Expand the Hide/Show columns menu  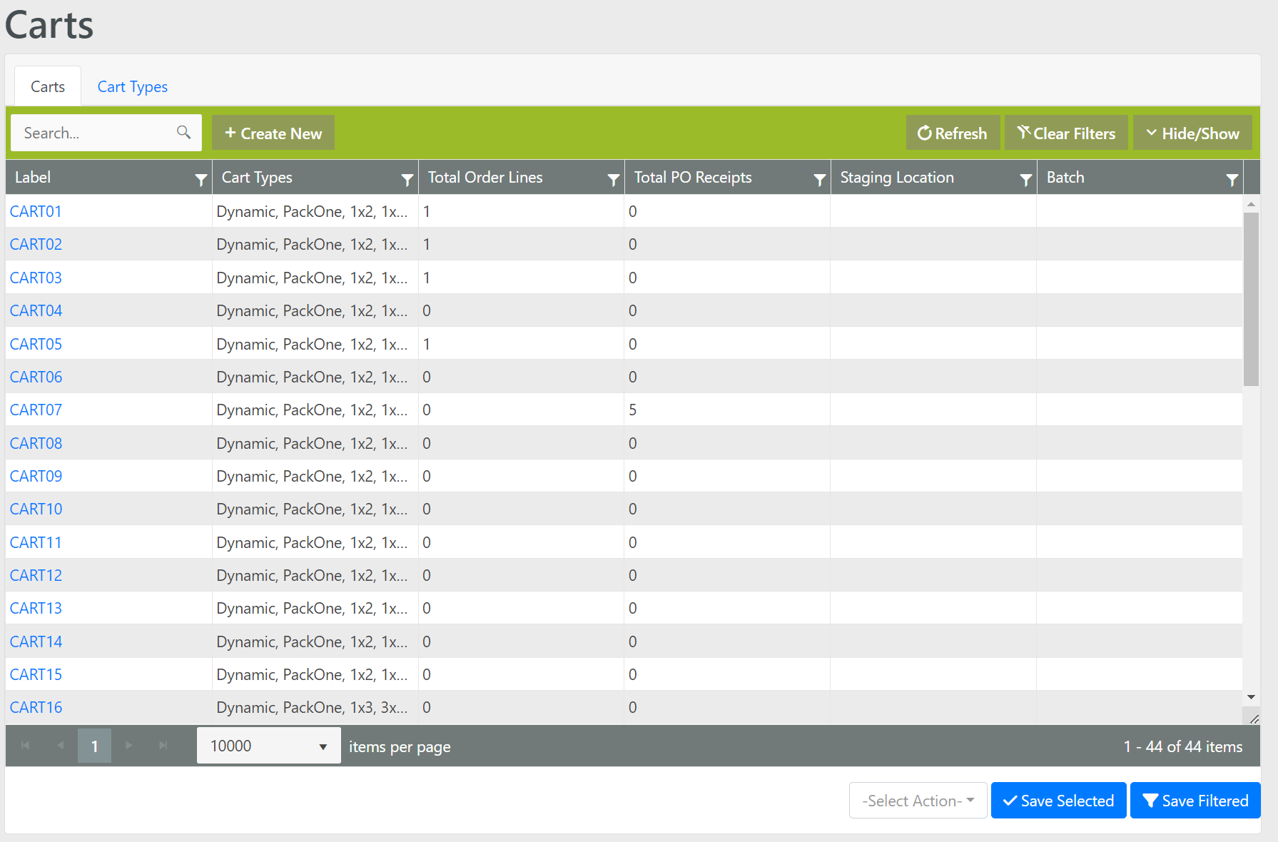(1192, 133)
